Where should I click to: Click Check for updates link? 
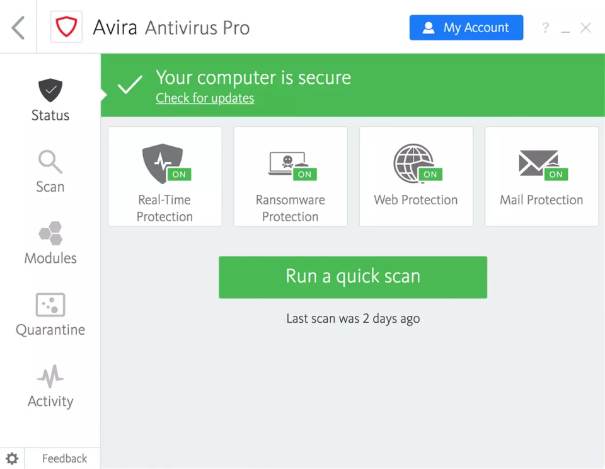point(205,98)
